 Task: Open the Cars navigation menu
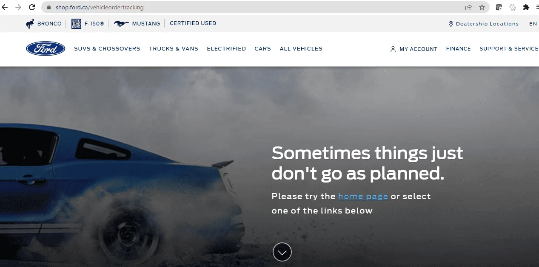point(262,49)
